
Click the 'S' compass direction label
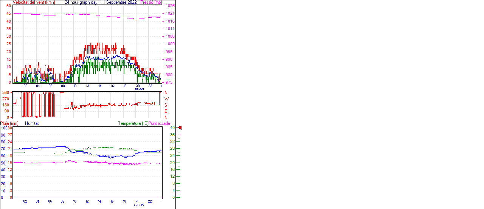click(x=166, y=105)
